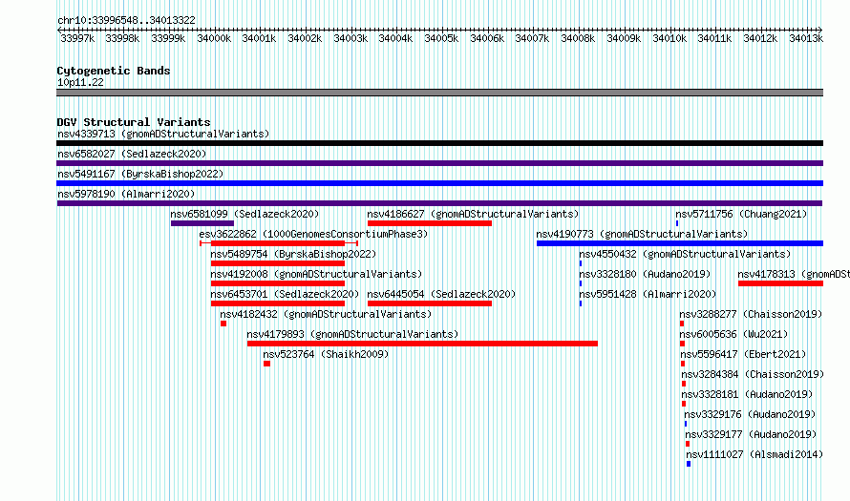Select the nsv5489754 (ByrskaBishop2022) label
850x501 pixels.
coord(293,254)
